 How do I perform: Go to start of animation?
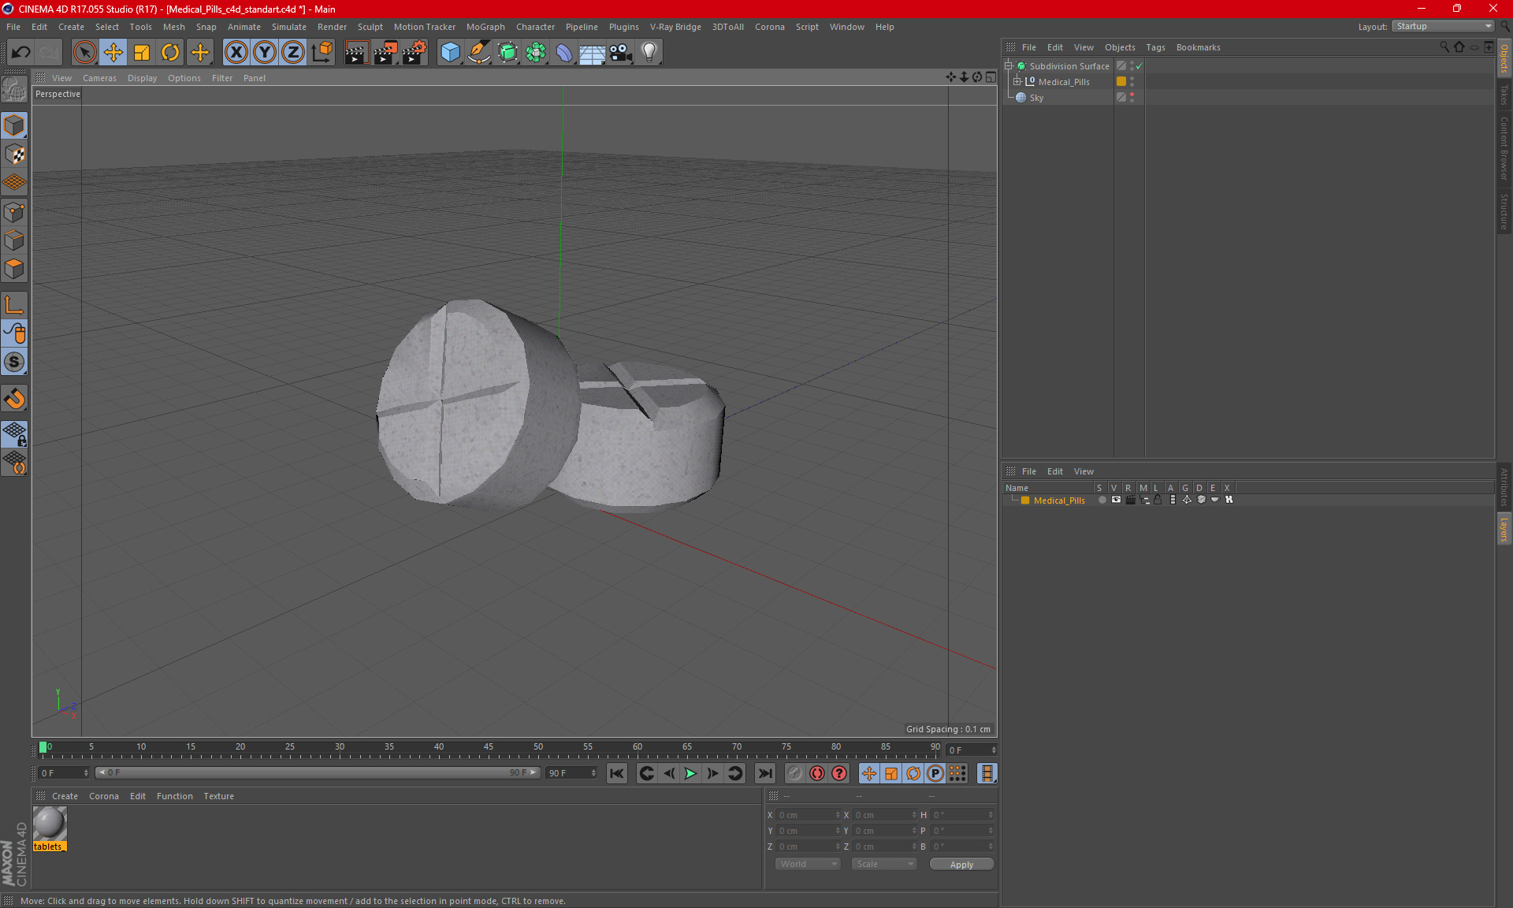[x=617, y=773]
